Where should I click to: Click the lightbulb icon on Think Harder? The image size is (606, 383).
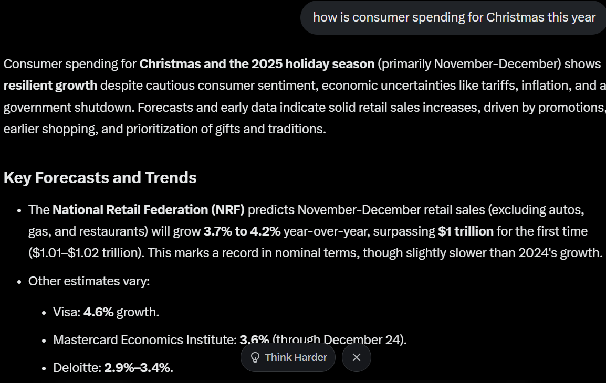coord(255,358)
